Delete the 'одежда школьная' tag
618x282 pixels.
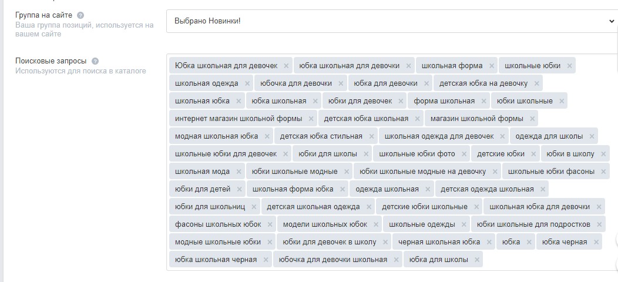[x=428, y=189]
